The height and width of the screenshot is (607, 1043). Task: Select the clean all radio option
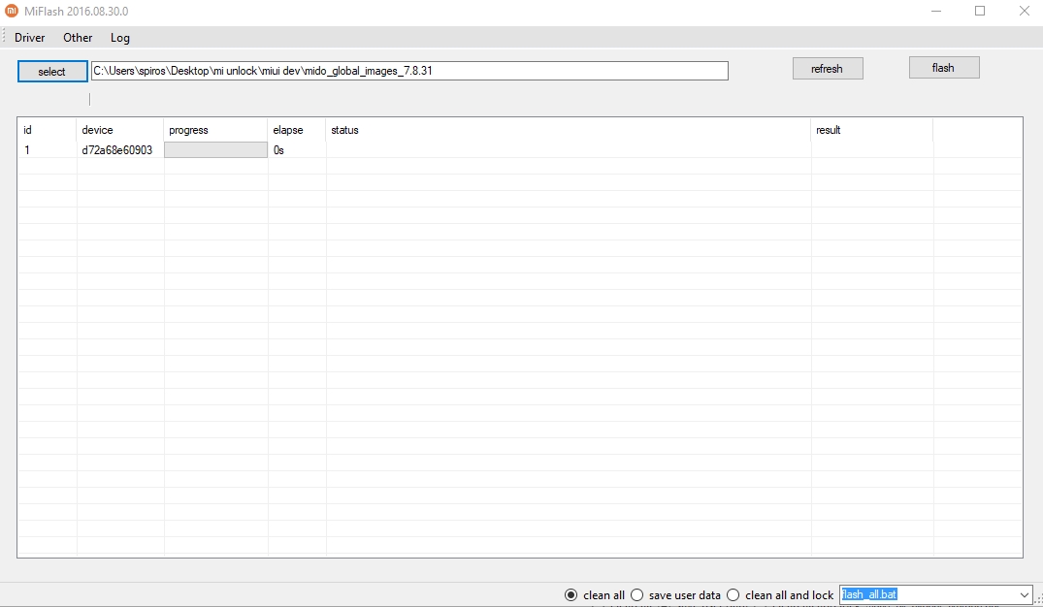[595, 595]
